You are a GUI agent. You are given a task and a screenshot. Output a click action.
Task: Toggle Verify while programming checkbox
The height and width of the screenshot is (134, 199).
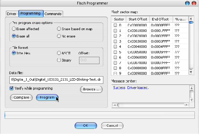coord(11,88)
